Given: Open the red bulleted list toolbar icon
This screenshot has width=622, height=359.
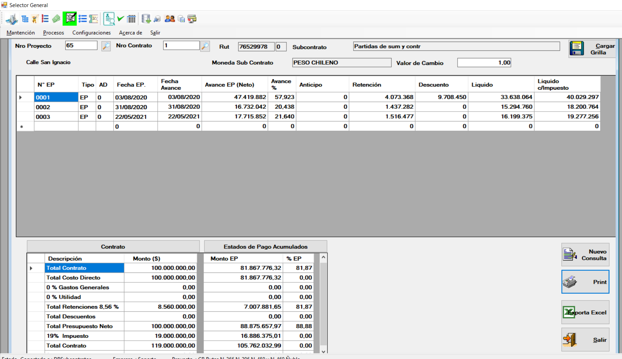Looking at the screenshot, I should [x=45, y=19].
